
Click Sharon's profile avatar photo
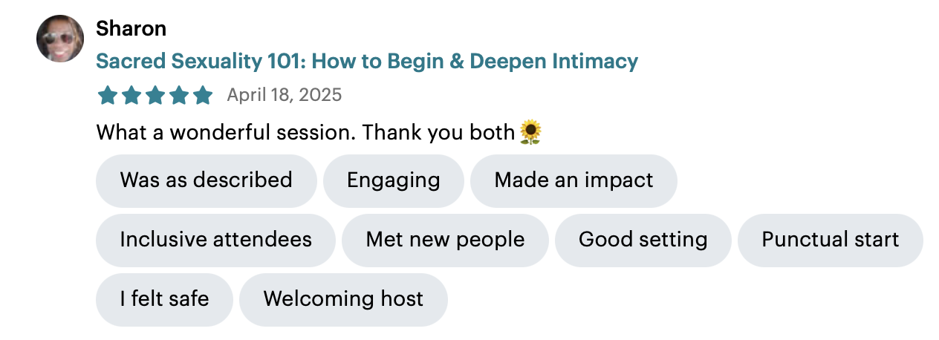pos(60,39)
